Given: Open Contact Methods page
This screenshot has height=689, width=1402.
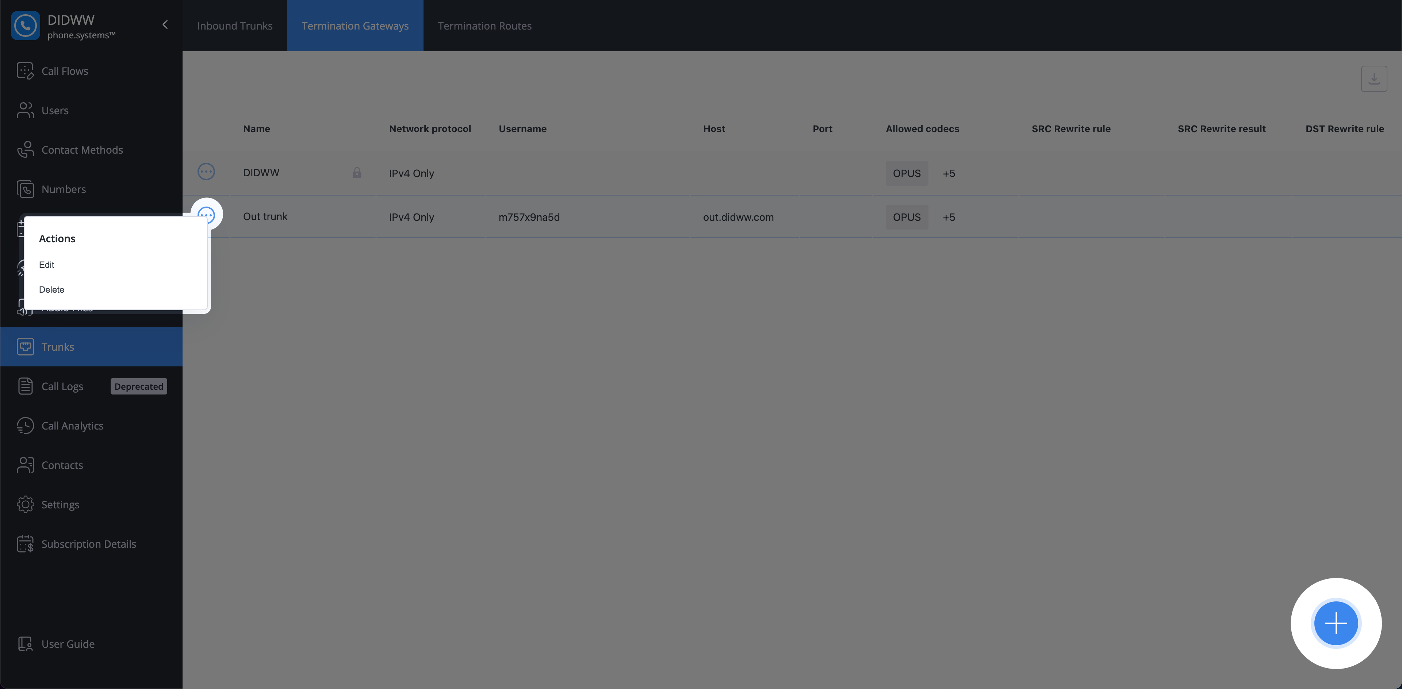Looking at the screenshot, I should coord(91,150).
